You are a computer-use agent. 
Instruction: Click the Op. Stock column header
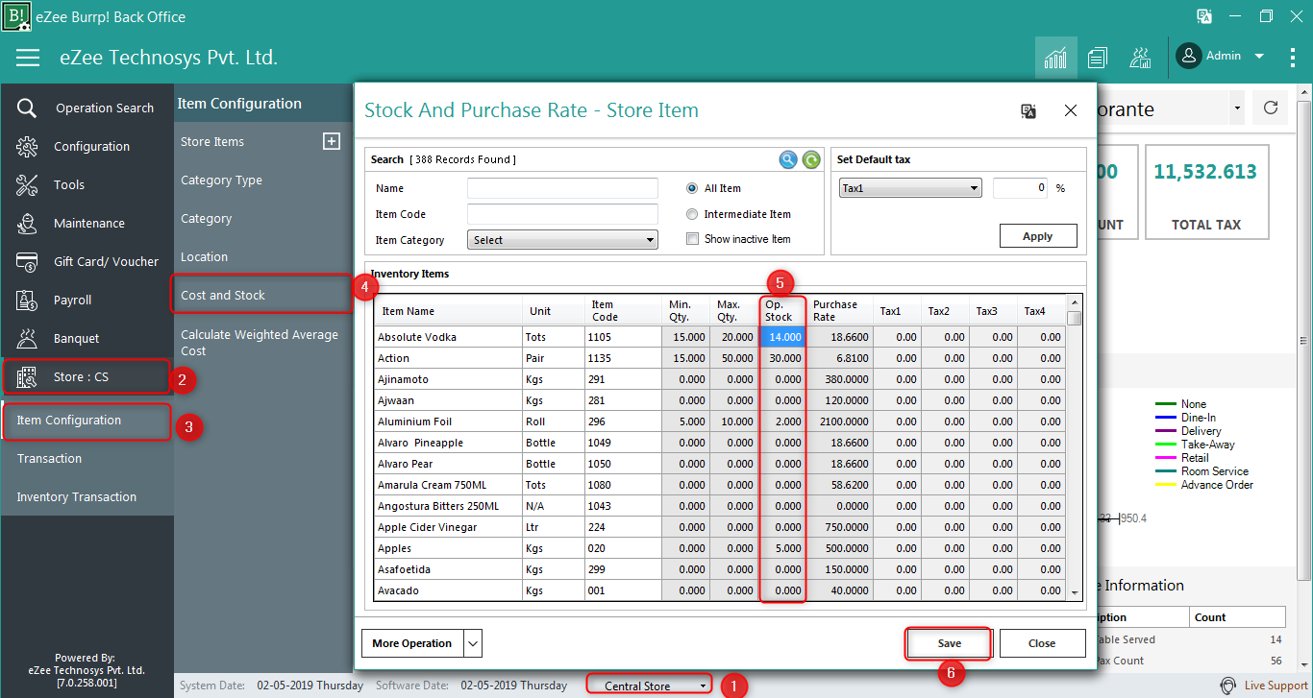[x=782, y=311]
